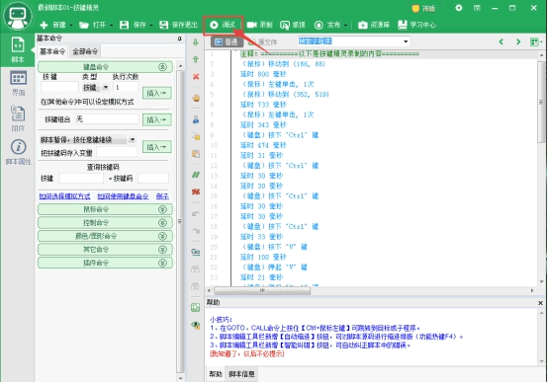This screenshot has width=548, height=382.
Task: Open the 帮助 bottom tab
Action: point(216,374)
